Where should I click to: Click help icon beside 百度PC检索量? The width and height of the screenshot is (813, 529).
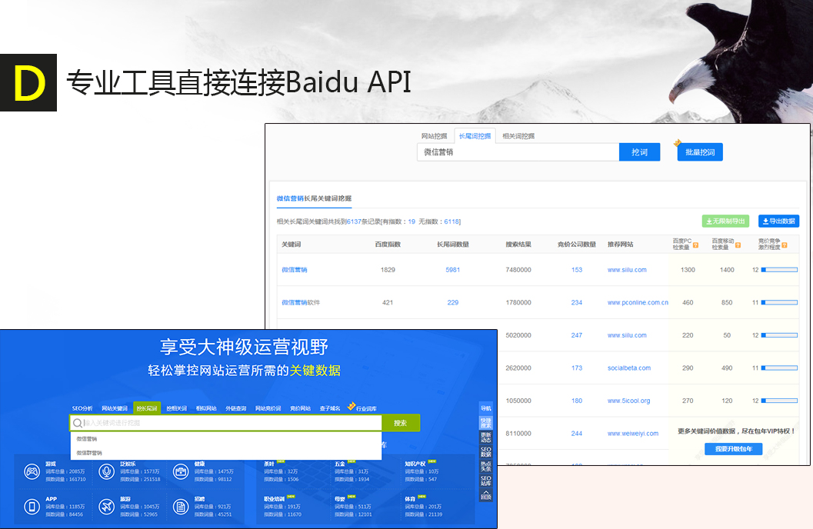pos(695,246)
